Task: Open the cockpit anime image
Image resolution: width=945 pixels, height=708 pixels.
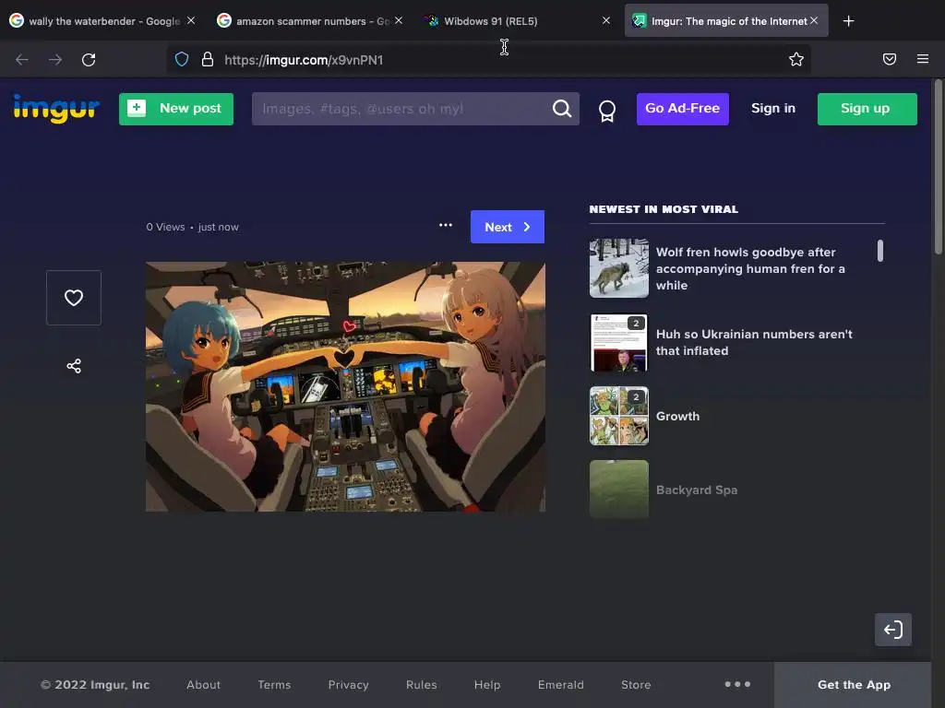Action: coord(345,386)
